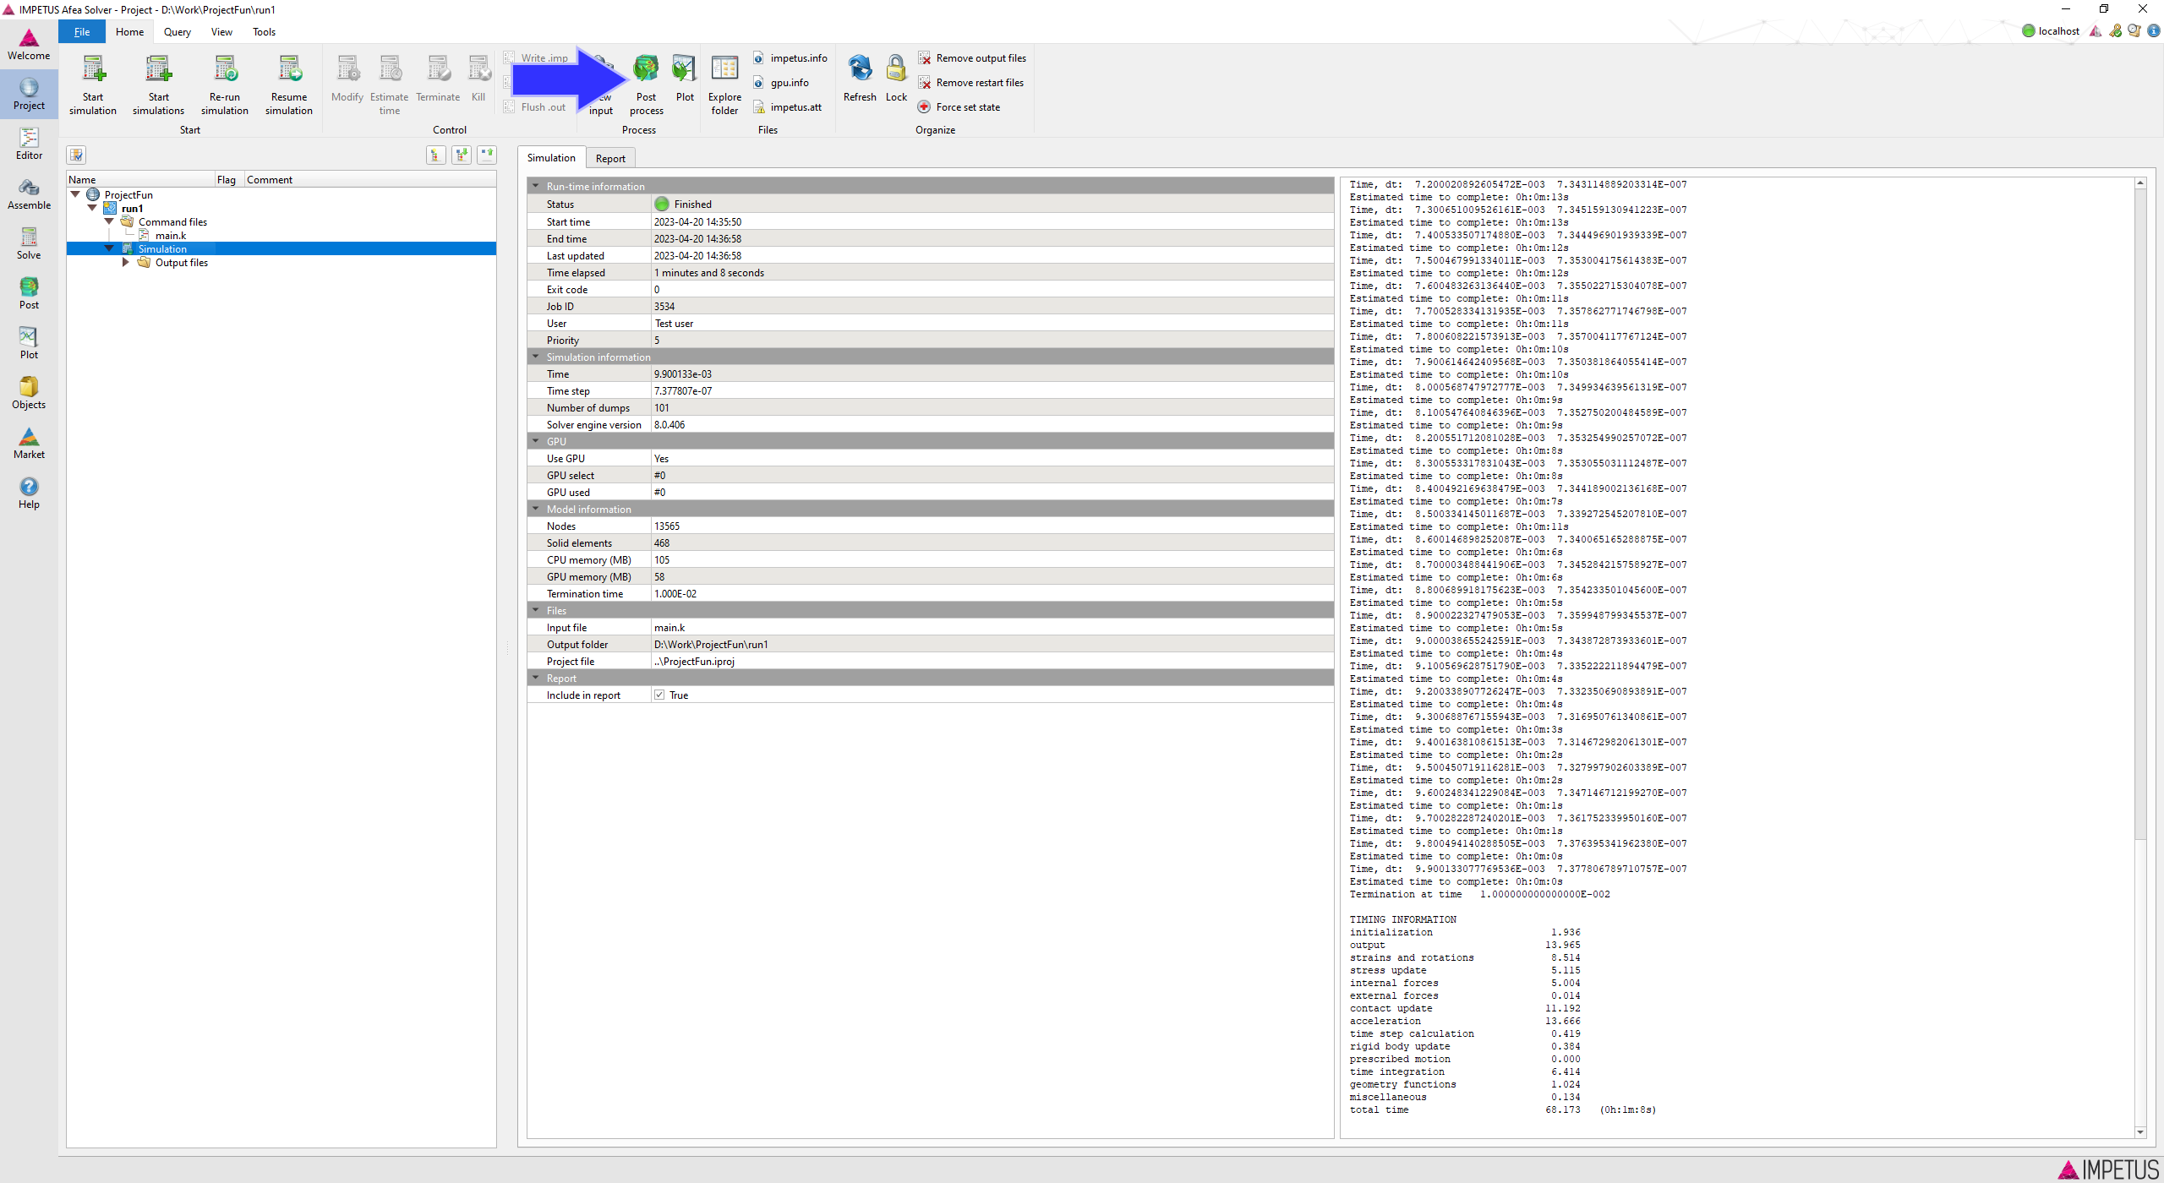This screenshot has height=1183, width=2164.
Task: Collapse the Files section
Action: point(535,610)
